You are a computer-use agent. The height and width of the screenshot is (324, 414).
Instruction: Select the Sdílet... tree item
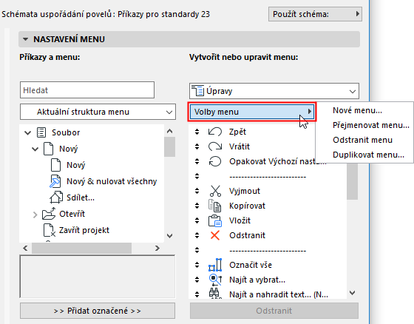pos(81,198)
